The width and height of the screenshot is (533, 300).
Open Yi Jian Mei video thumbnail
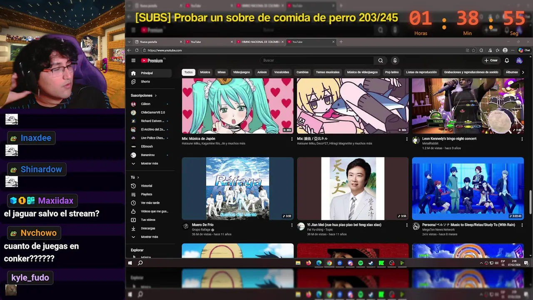[x=353, y=188]
